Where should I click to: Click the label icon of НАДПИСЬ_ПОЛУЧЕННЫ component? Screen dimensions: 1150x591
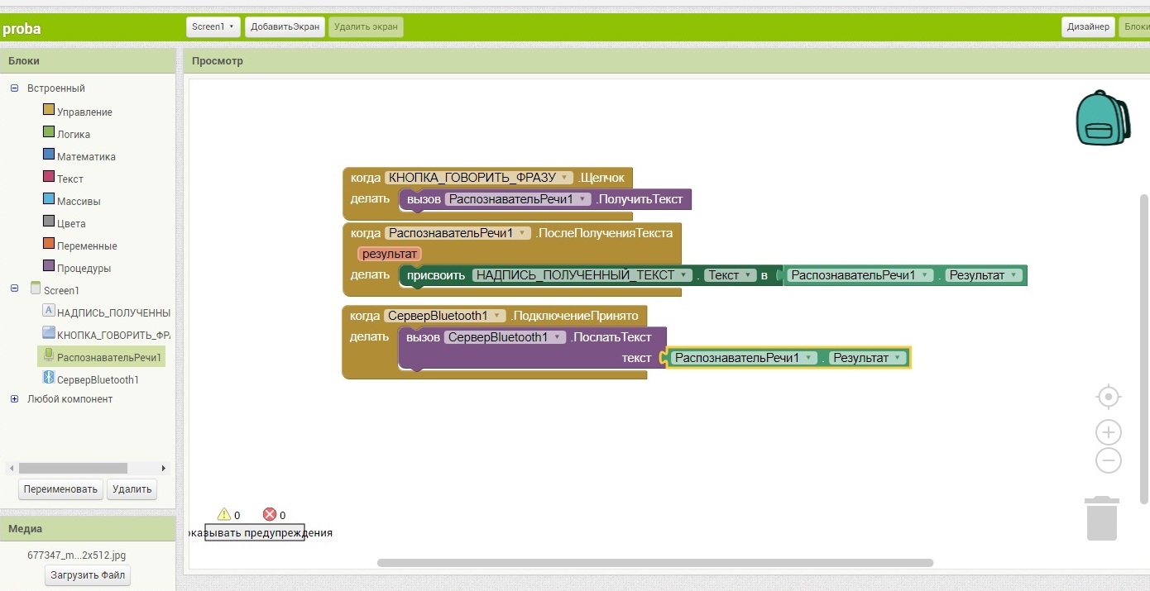tap(48, 311)
